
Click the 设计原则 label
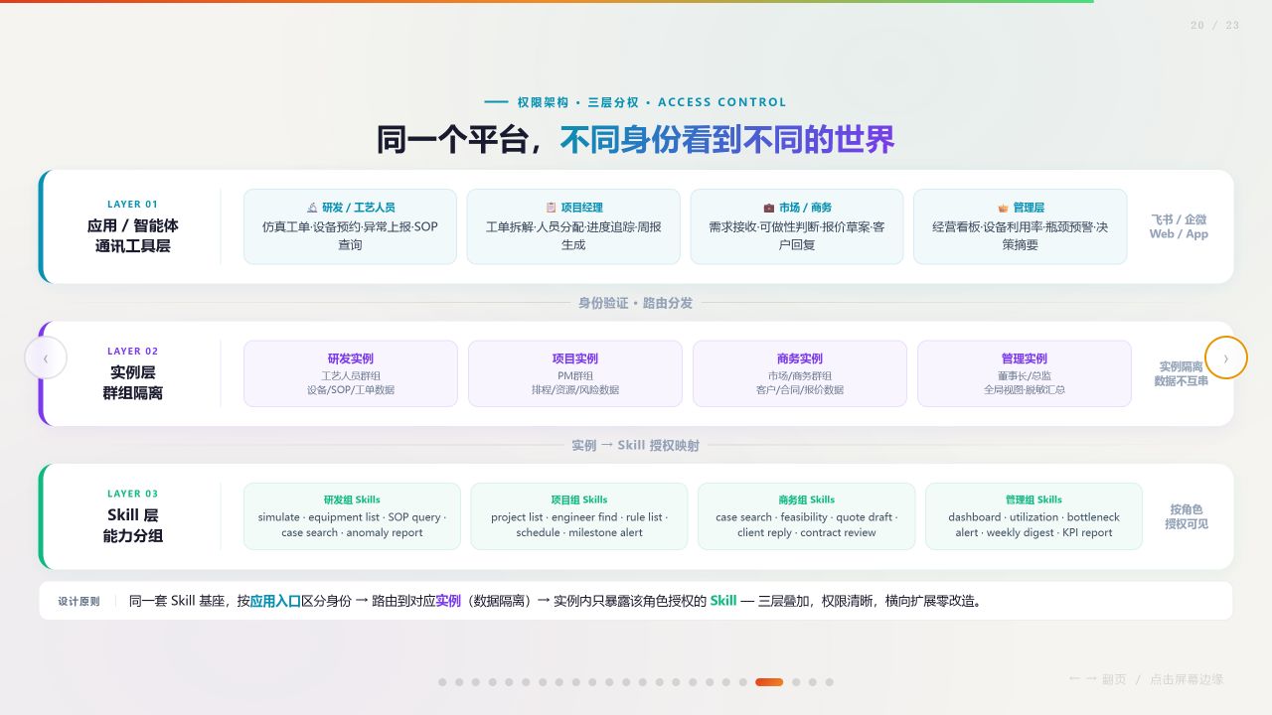(x=79, y=602)
